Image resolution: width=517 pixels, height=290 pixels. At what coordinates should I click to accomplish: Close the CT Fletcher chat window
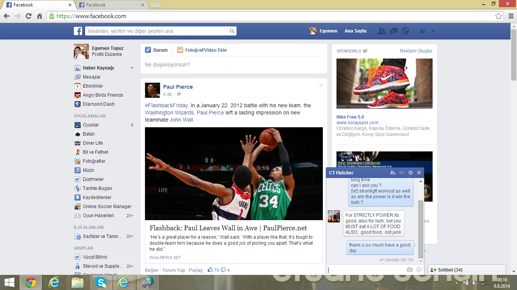(419, 173)
